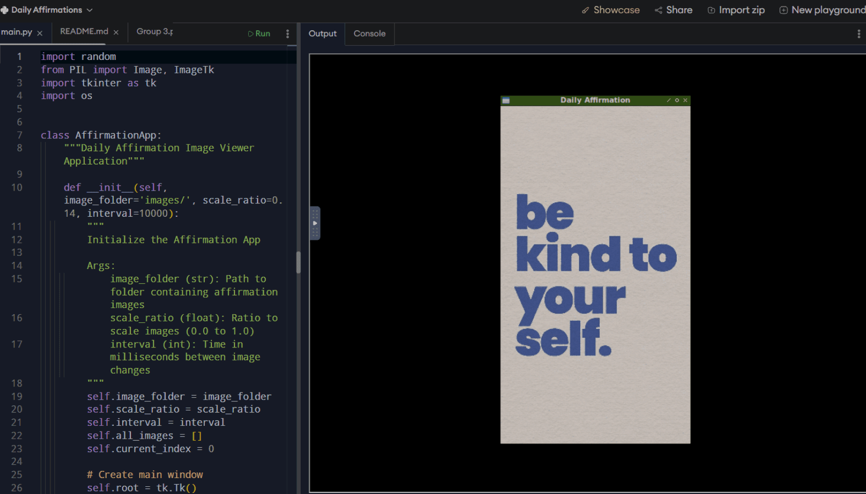Switch to the Output tab
This screenshot has height=494, width=866.
pos(323,33)
